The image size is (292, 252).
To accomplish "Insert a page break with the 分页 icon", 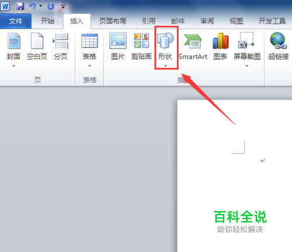I will coord(61,41).
